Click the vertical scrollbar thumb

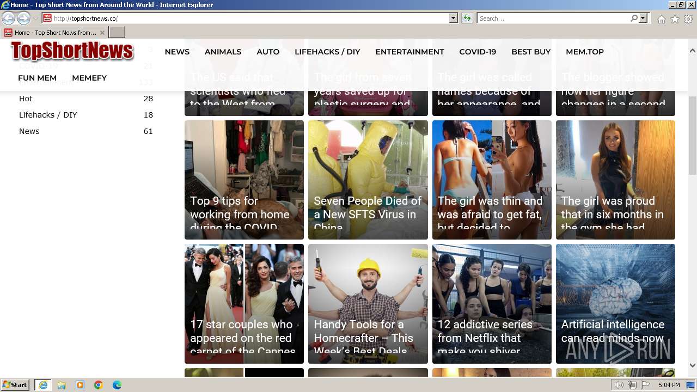[x=692, y=136]
